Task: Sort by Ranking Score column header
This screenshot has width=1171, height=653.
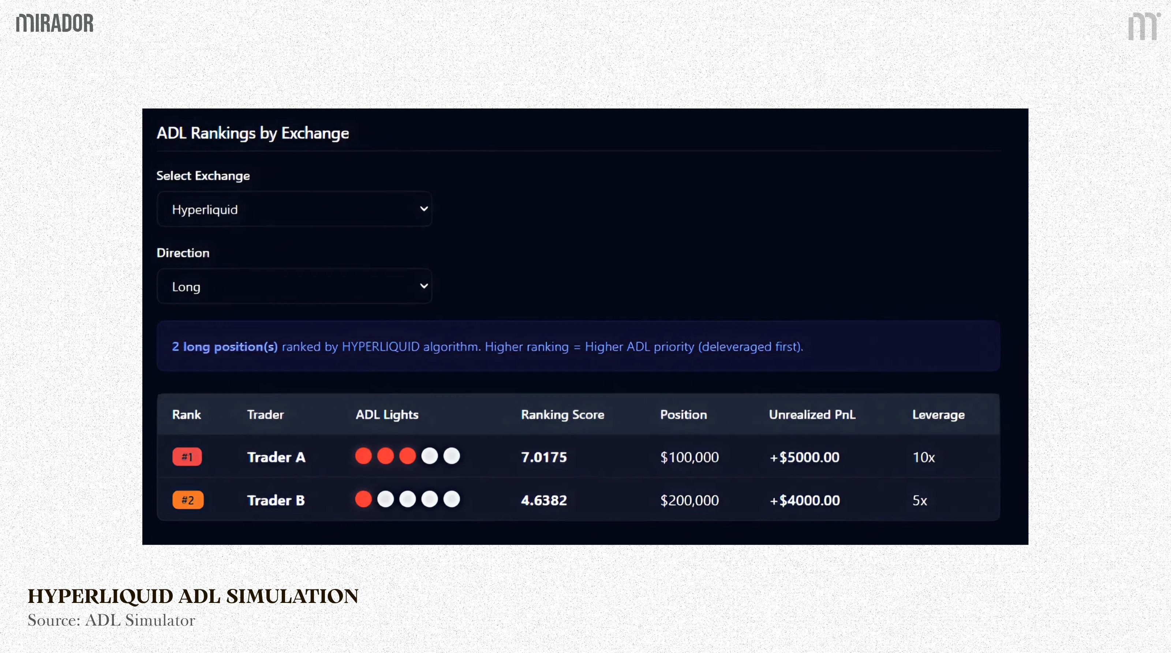Action: [x=562, y=415]
